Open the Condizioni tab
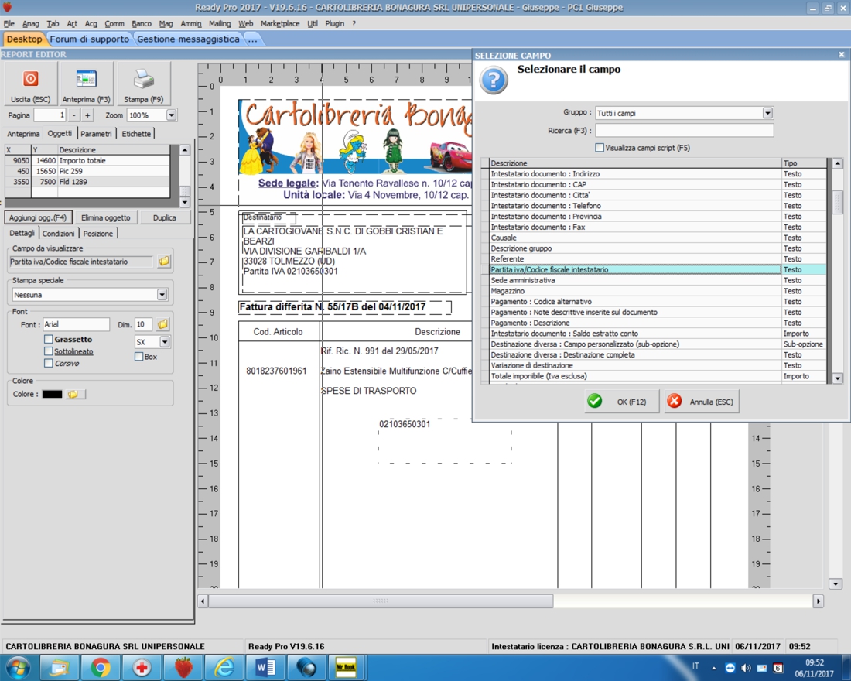This screenshot has height=681, width=851. (59, 234)
